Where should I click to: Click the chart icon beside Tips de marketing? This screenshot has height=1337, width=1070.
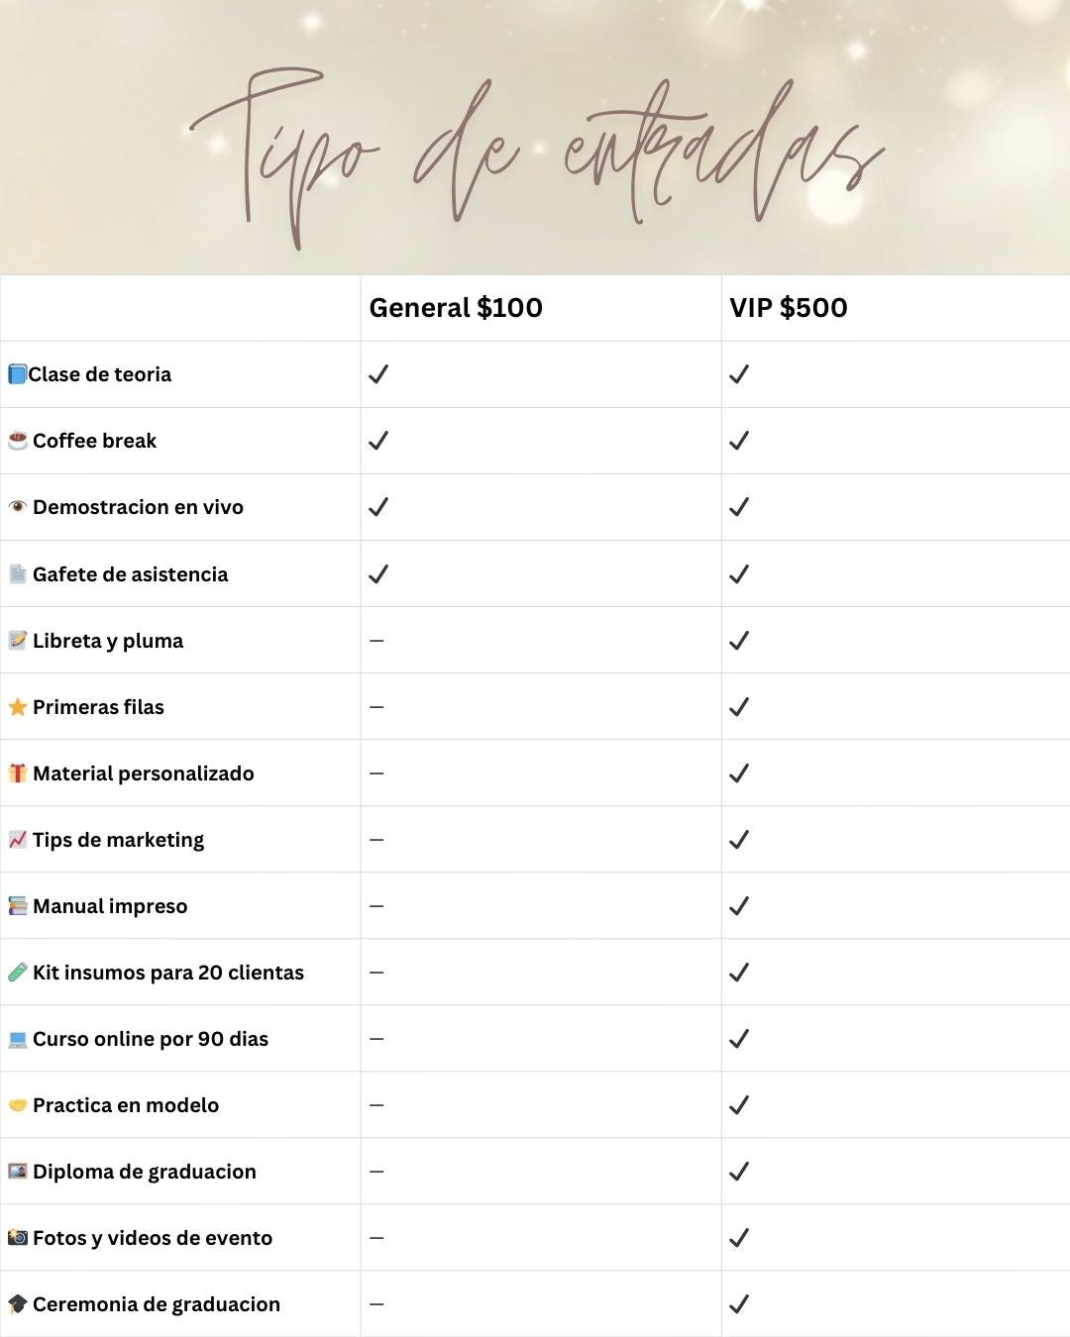(x=18, y=840)
